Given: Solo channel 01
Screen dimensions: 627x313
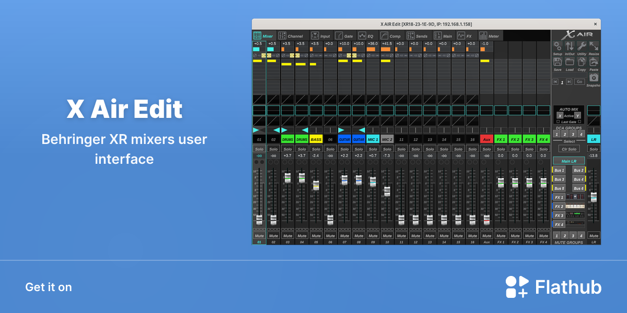Looking at the screenshot, I should pos(259,149).
